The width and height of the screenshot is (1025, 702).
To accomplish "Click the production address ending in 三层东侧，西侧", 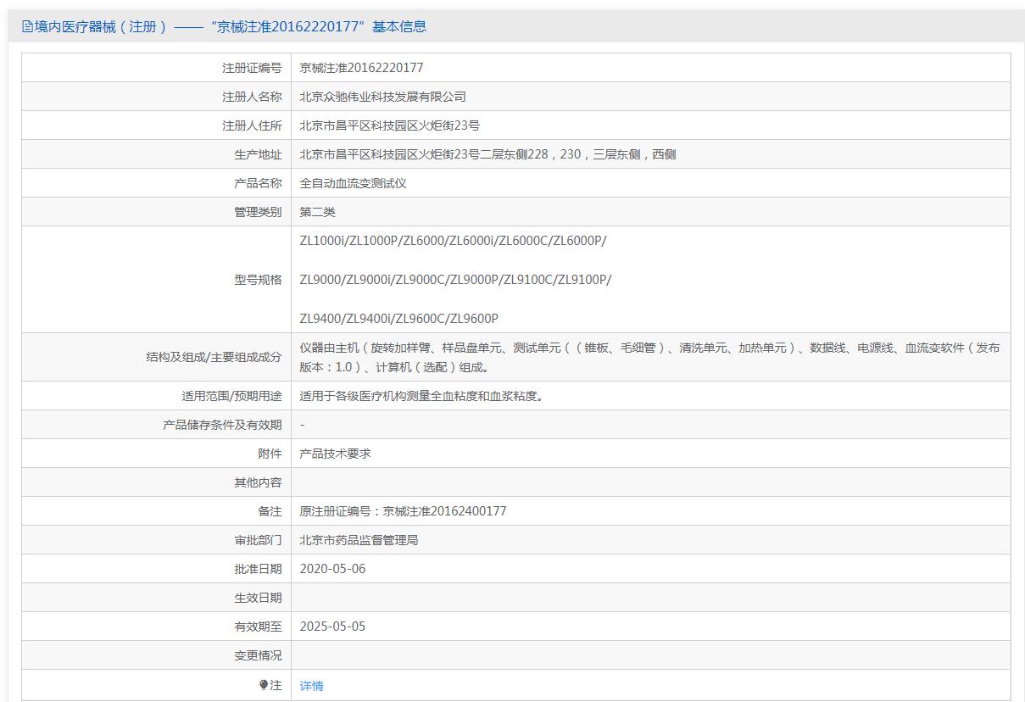I will [487, 154].
